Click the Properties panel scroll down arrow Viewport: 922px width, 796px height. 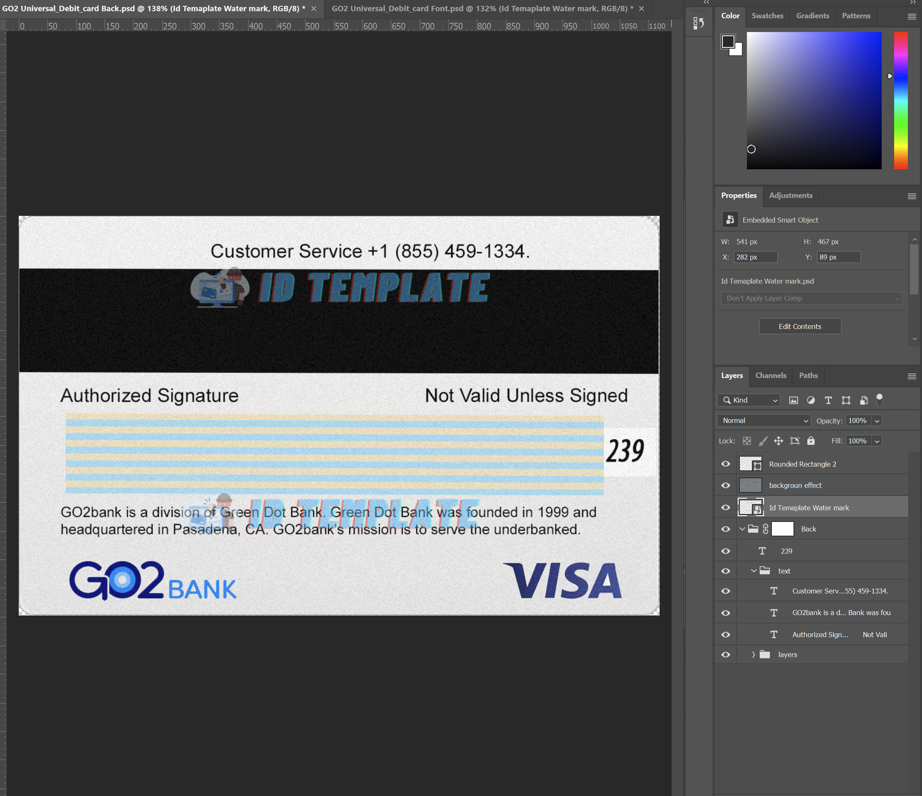[915, 339]
